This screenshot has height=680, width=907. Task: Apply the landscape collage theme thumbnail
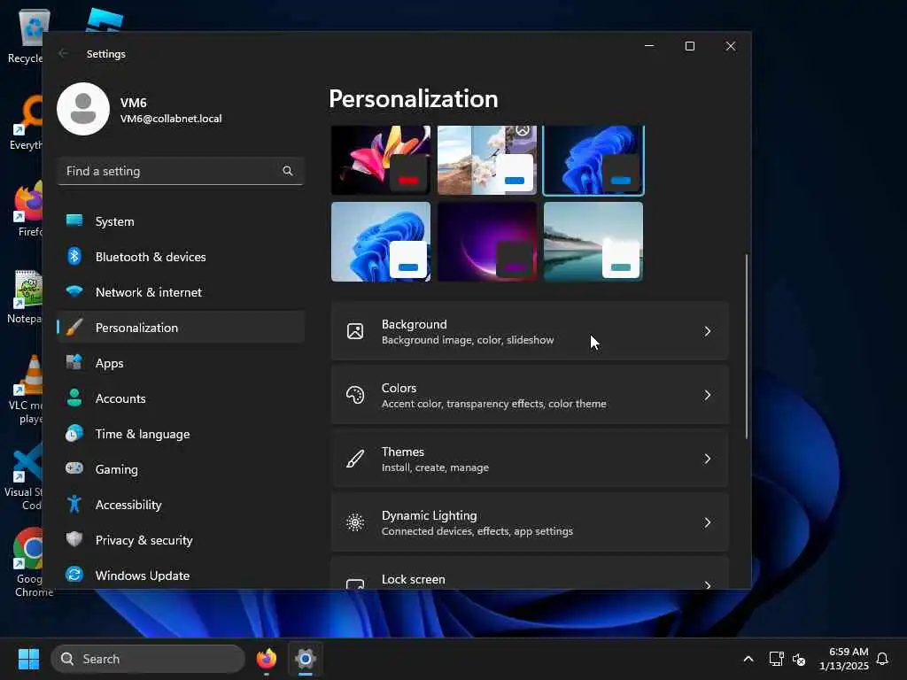[487, 160]
